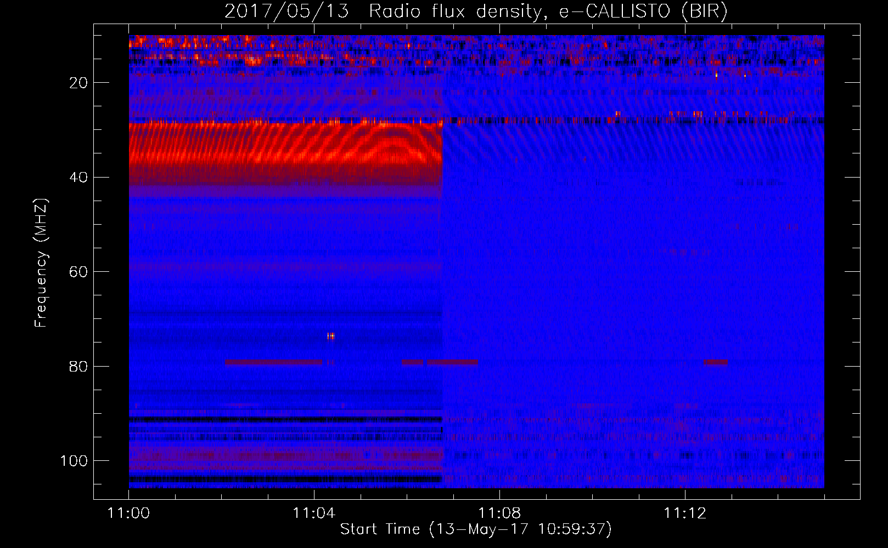Image resolution: width=888 pixels, height=548 pixels.
Task: Click the '100' frequency tick label
Action: point(74,461)
